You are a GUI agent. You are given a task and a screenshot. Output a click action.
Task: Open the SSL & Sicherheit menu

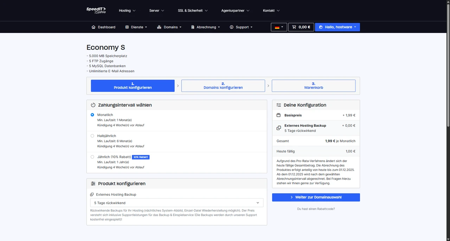[193, 11]
